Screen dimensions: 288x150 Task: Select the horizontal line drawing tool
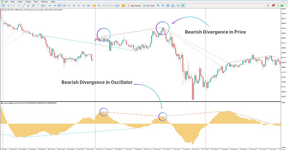pos(19,6)
